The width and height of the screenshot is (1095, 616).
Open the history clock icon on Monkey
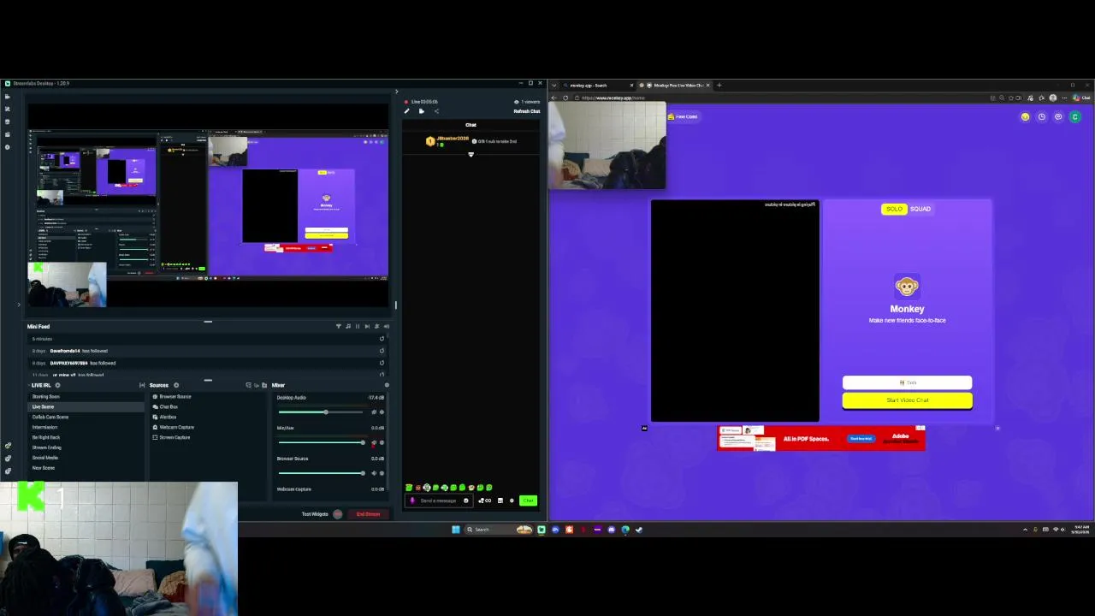click(x=1042, y=116)
